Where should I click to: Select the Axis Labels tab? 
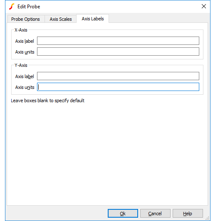tap(93, 19)
